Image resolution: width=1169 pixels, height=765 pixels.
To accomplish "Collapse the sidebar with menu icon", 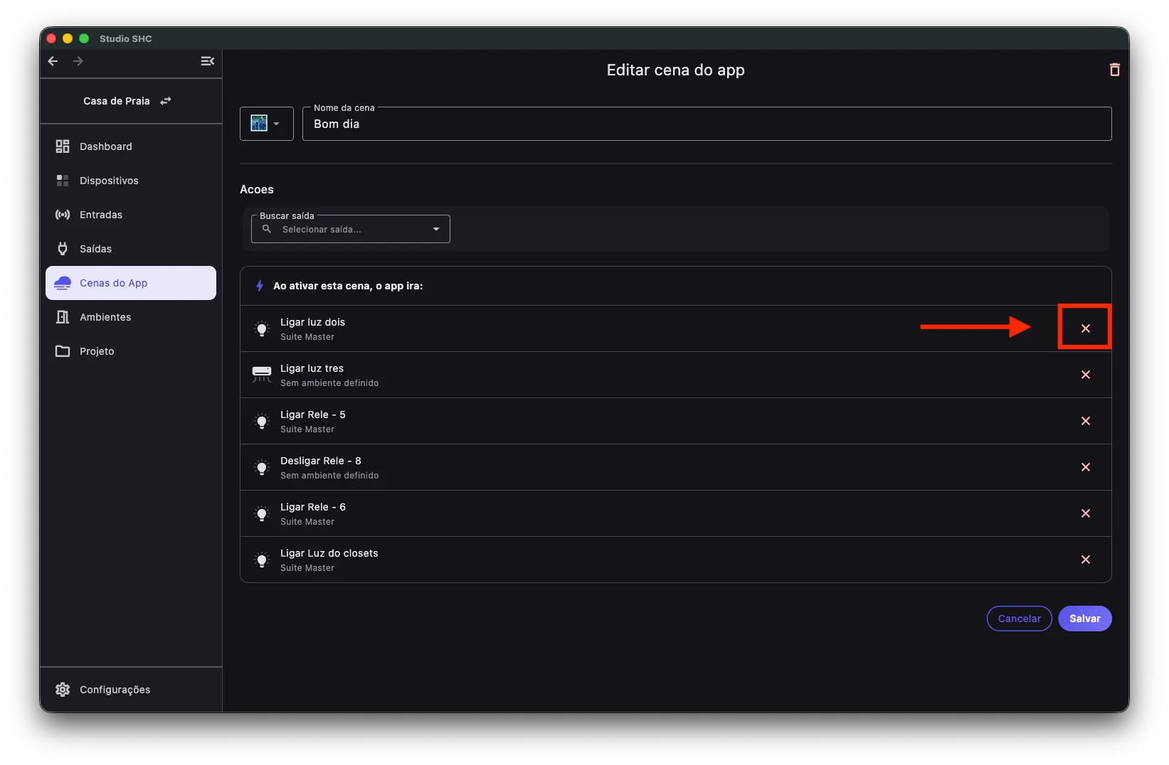I will 207,61.
